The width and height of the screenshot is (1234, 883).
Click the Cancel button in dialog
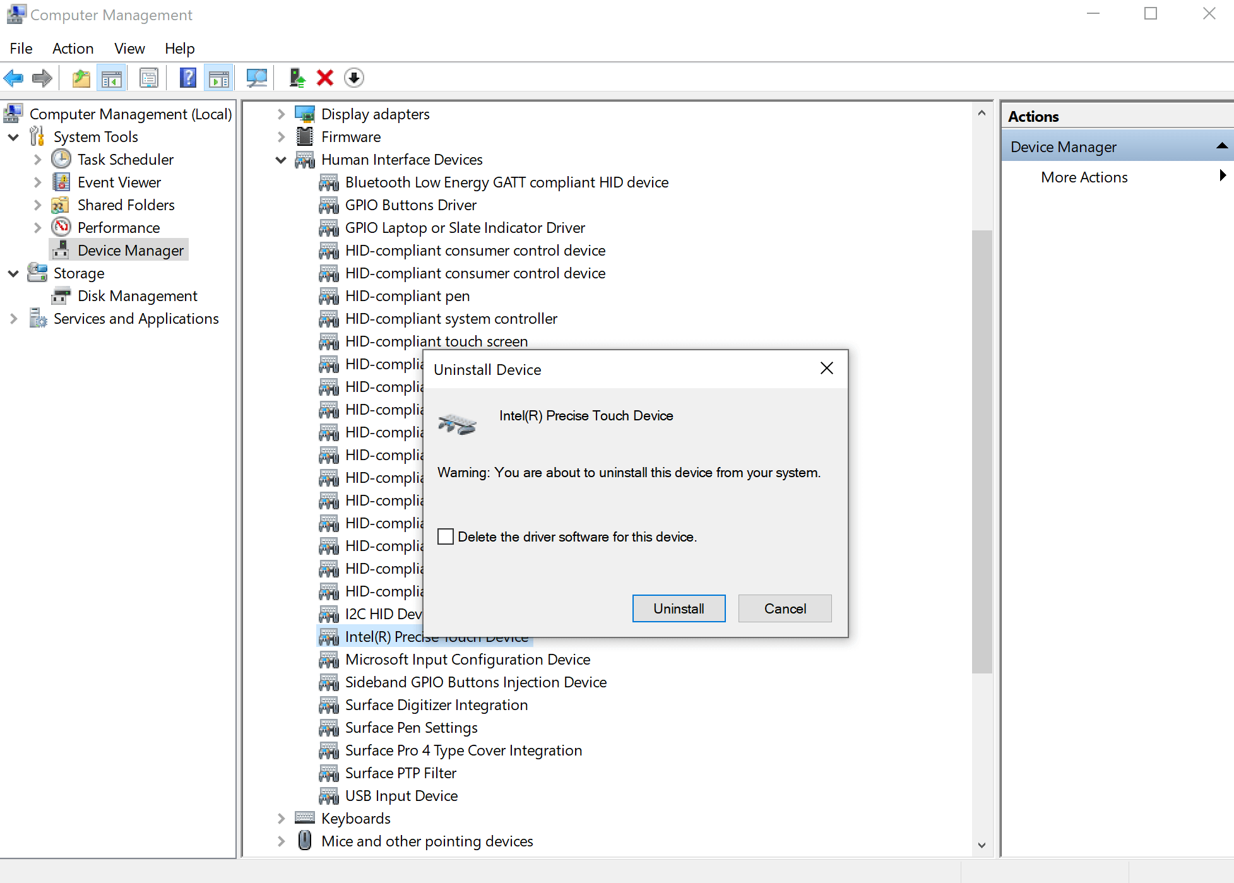tap(785, 608)
